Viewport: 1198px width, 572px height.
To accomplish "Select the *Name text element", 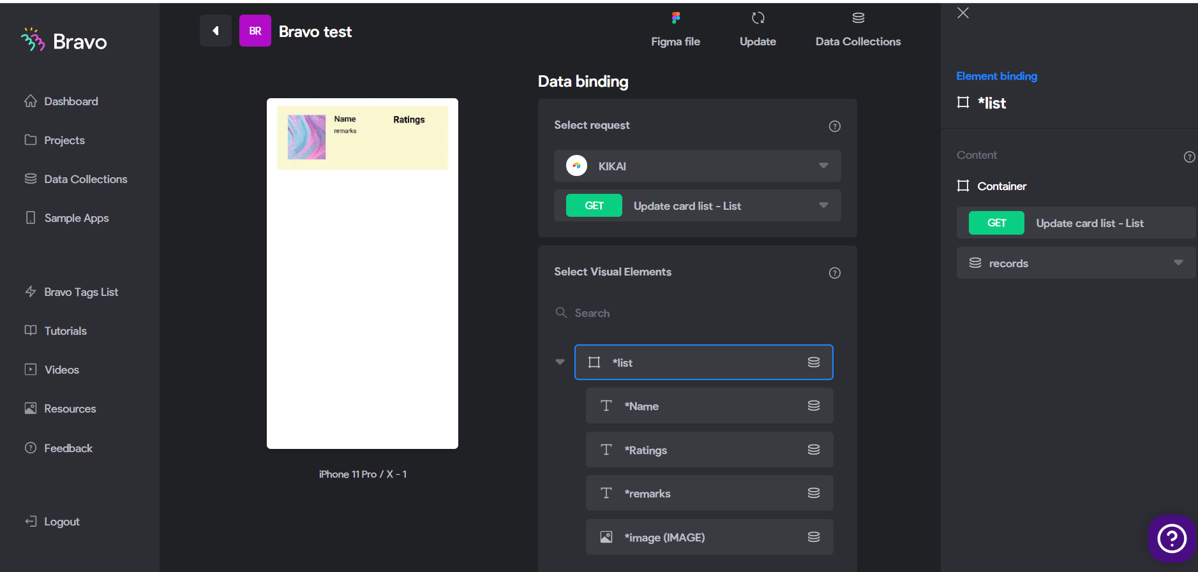I will coord(709,406).
